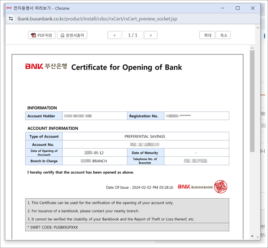Click the 증명서출력 print button
The height and width of the screenshot is (248, 268).
pyautogui.click(x=72, y=35)
